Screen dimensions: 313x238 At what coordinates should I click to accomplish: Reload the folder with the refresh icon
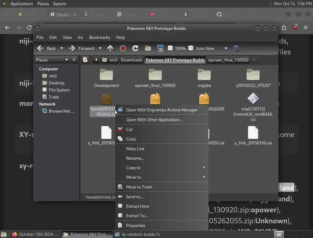(x=135, y=48)
